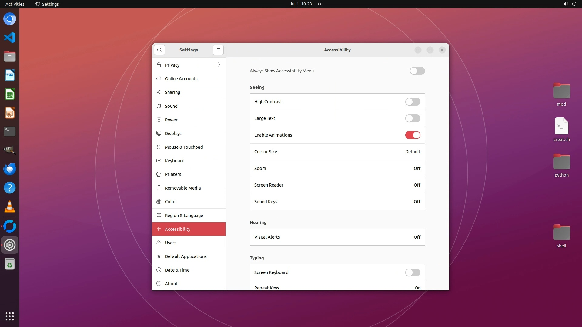This screenshot has height=327, width=582.
Task: Toggle the High Contrast switch
Action: click(x=413, y=102)
